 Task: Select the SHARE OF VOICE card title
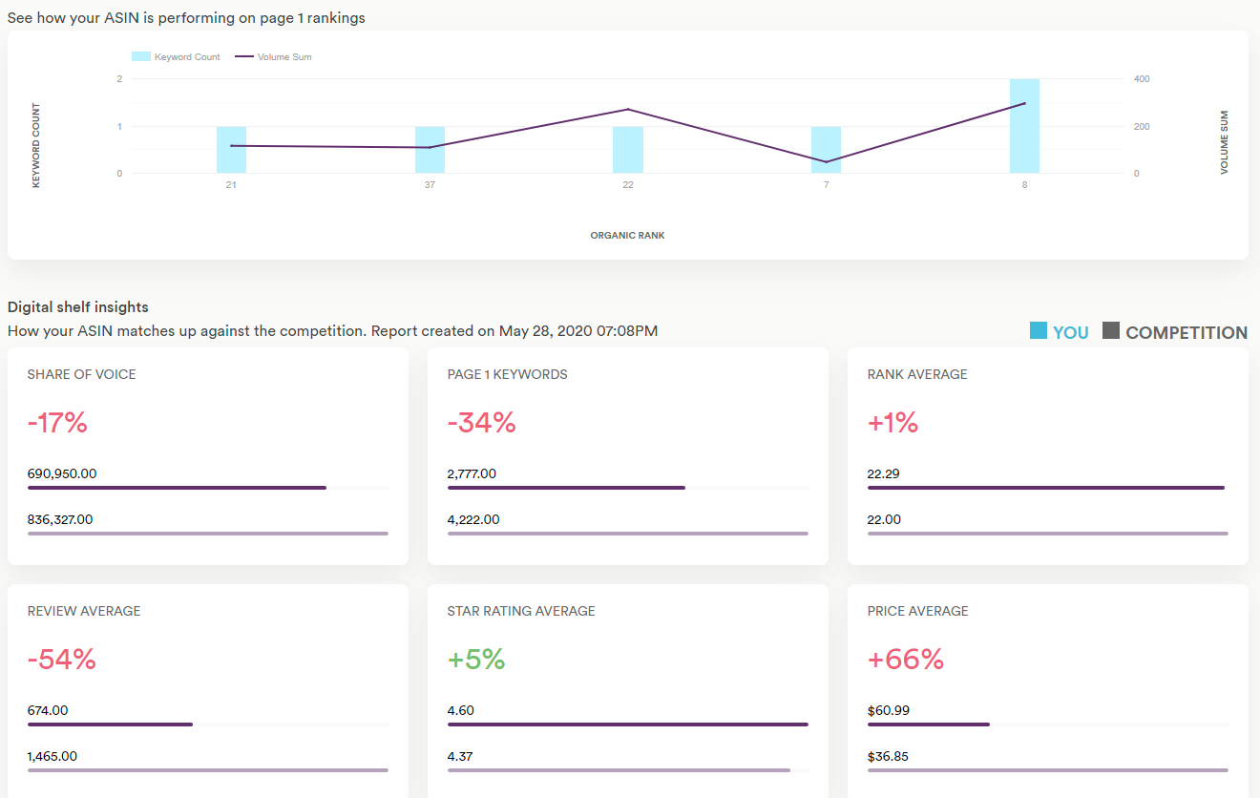click(82, 374)
